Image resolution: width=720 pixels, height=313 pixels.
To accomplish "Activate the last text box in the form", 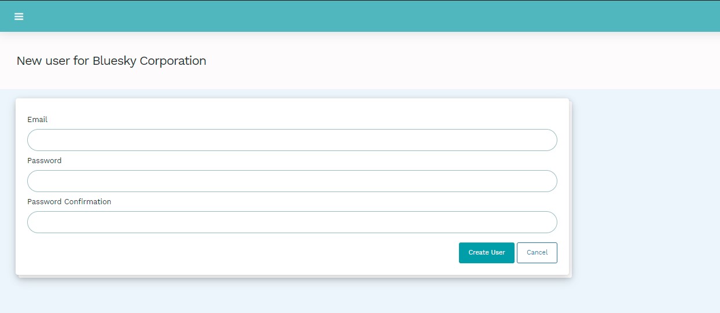I will click(x=292, y=222).
